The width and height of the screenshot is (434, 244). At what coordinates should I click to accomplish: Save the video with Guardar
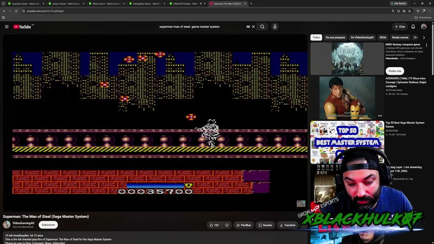[265, 225]
